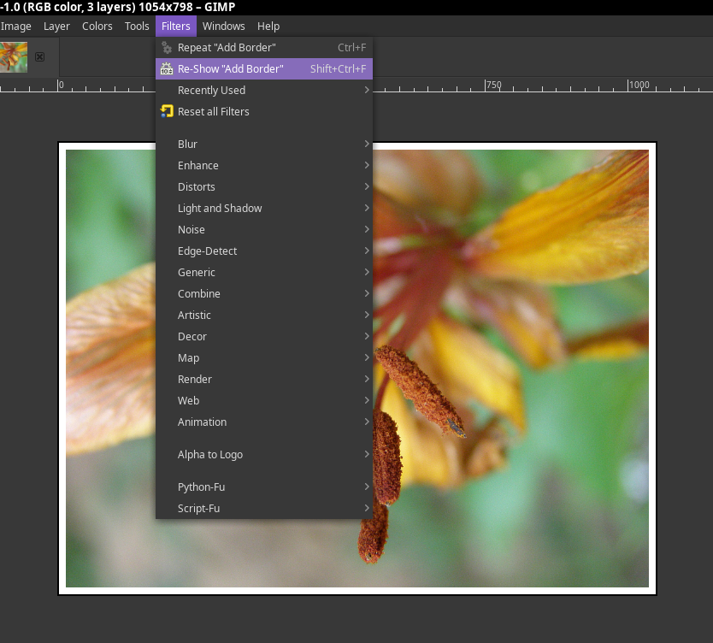Expand the Animation submenu
The image size is (713, 643).
click(x=264, y=422)
